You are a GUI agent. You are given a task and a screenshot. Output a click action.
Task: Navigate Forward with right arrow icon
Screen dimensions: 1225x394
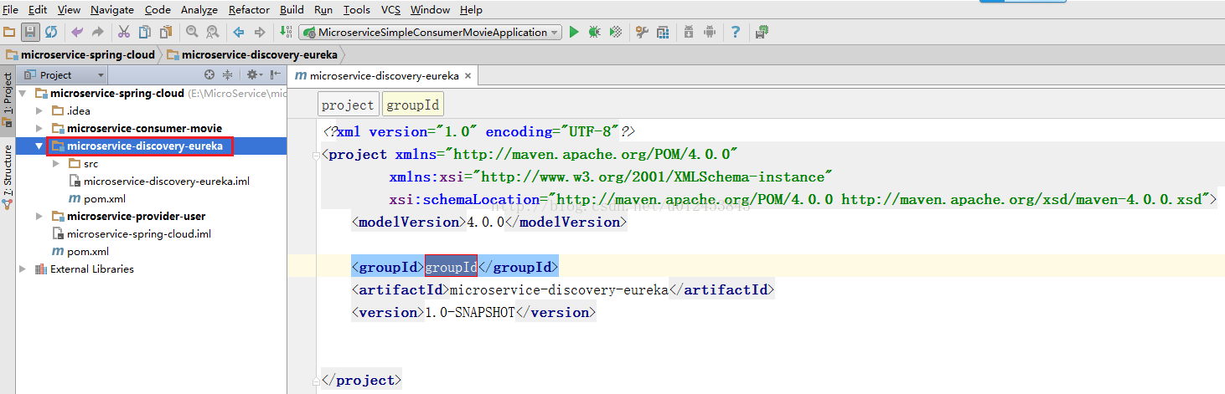coord(260,32)
